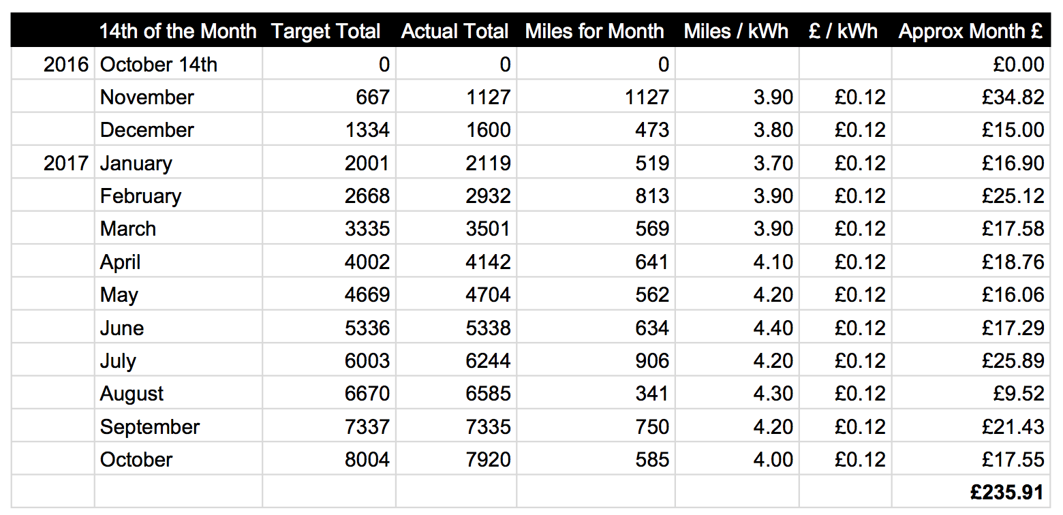Click August's approx cost £9.52

click(1018, 394)
